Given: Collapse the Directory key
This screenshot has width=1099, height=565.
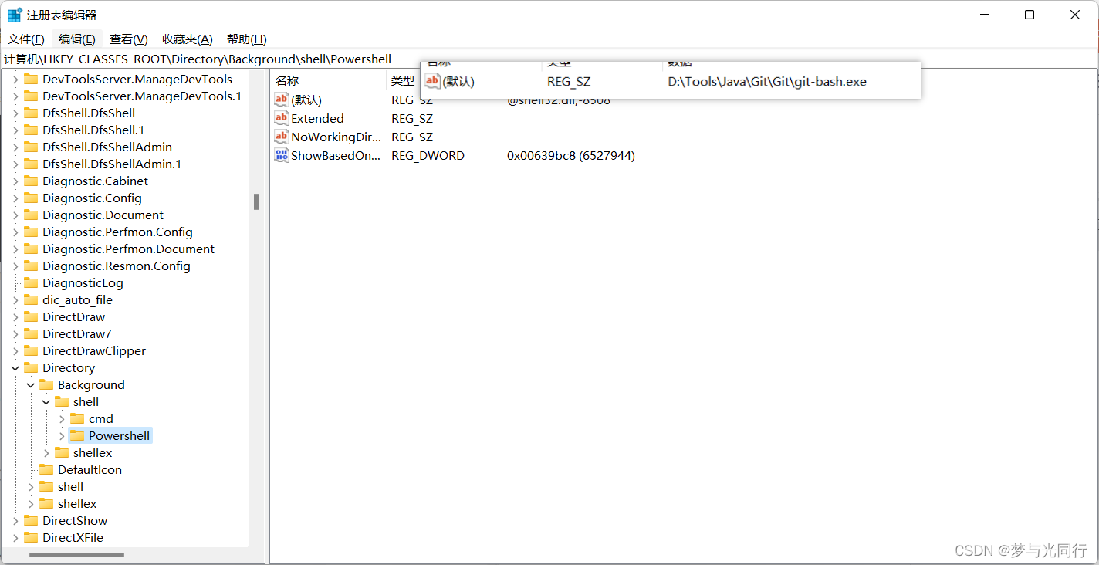Looking at the screenshot, I should [15, 368].
